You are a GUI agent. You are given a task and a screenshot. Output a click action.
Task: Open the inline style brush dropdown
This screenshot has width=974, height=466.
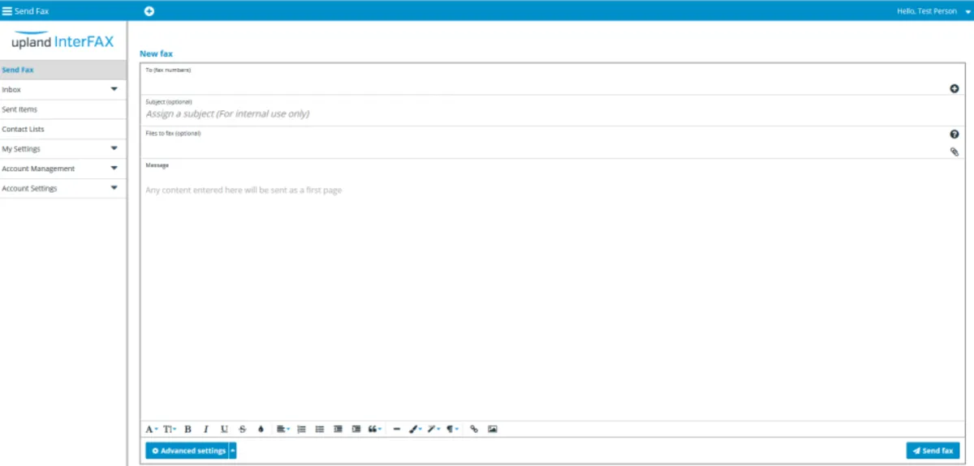click(416, 429)
